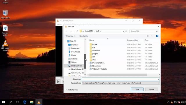Open help with the question mark icon
This screenshot has width=186, height=105.
[157, 36]
